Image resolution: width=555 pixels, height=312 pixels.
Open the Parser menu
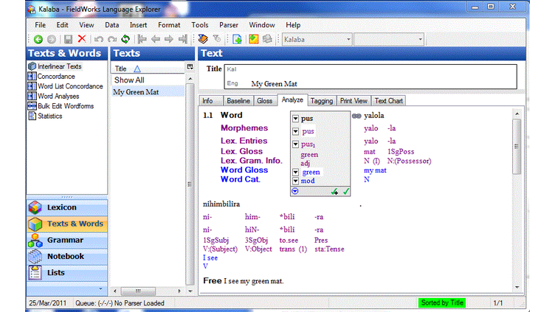[x=228, y=24]
